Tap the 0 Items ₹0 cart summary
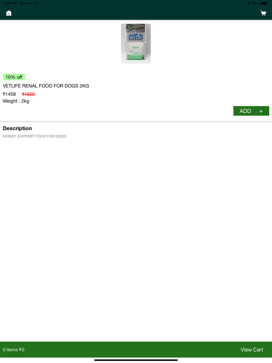The width and height of the screenshot is (272, 363). pos(14,349)
